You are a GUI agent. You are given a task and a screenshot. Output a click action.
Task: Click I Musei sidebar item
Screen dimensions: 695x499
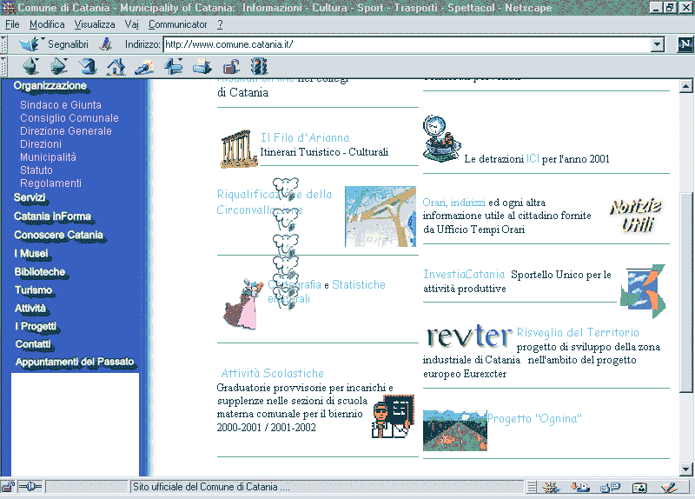[31, 254]
